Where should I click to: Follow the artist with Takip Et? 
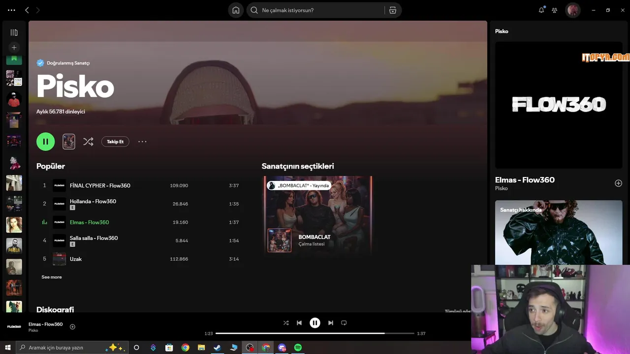[115, 142]
